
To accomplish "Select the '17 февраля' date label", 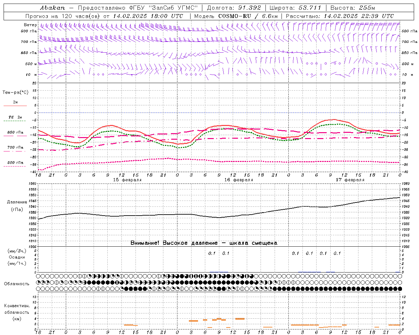I will click(350, 180).
